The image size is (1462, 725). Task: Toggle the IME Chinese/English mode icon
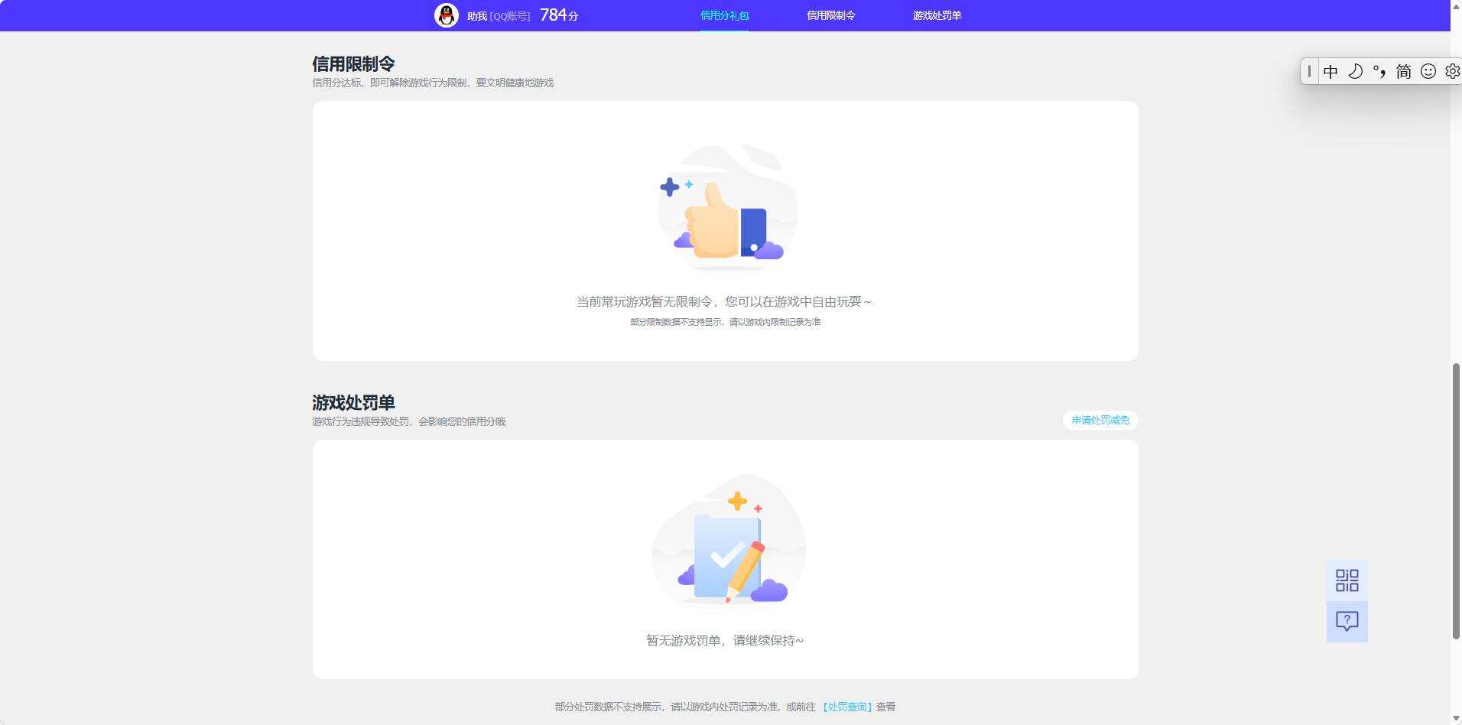pyautogui.click(x=1330, y=71)
